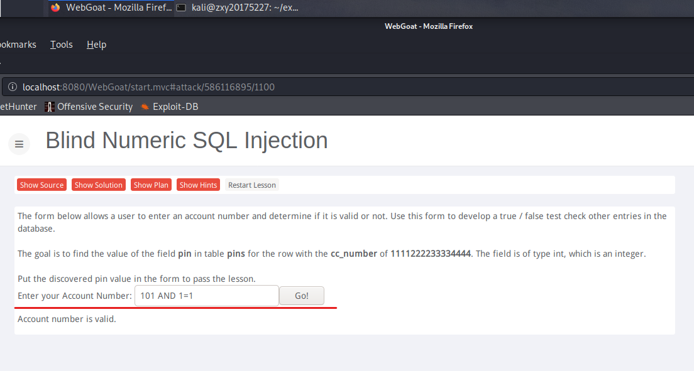Focus the Account Number input field
This screenshot has height=371, width=694.
tap(207, 296)
